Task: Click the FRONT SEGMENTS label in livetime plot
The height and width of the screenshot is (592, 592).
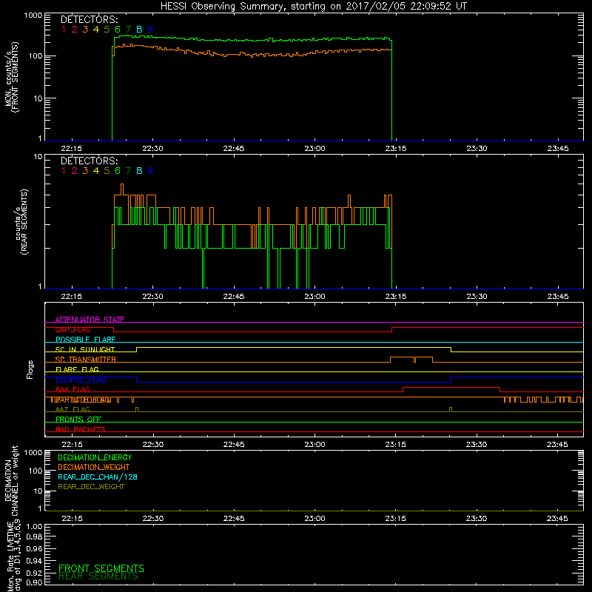Action: pos(101,568)
